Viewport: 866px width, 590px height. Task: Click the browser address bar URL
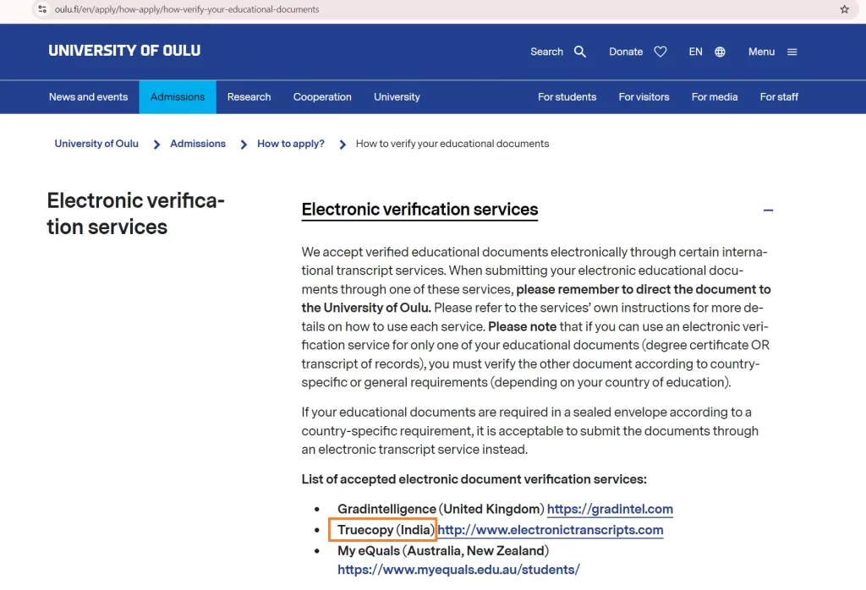click(x=187, y=9)
